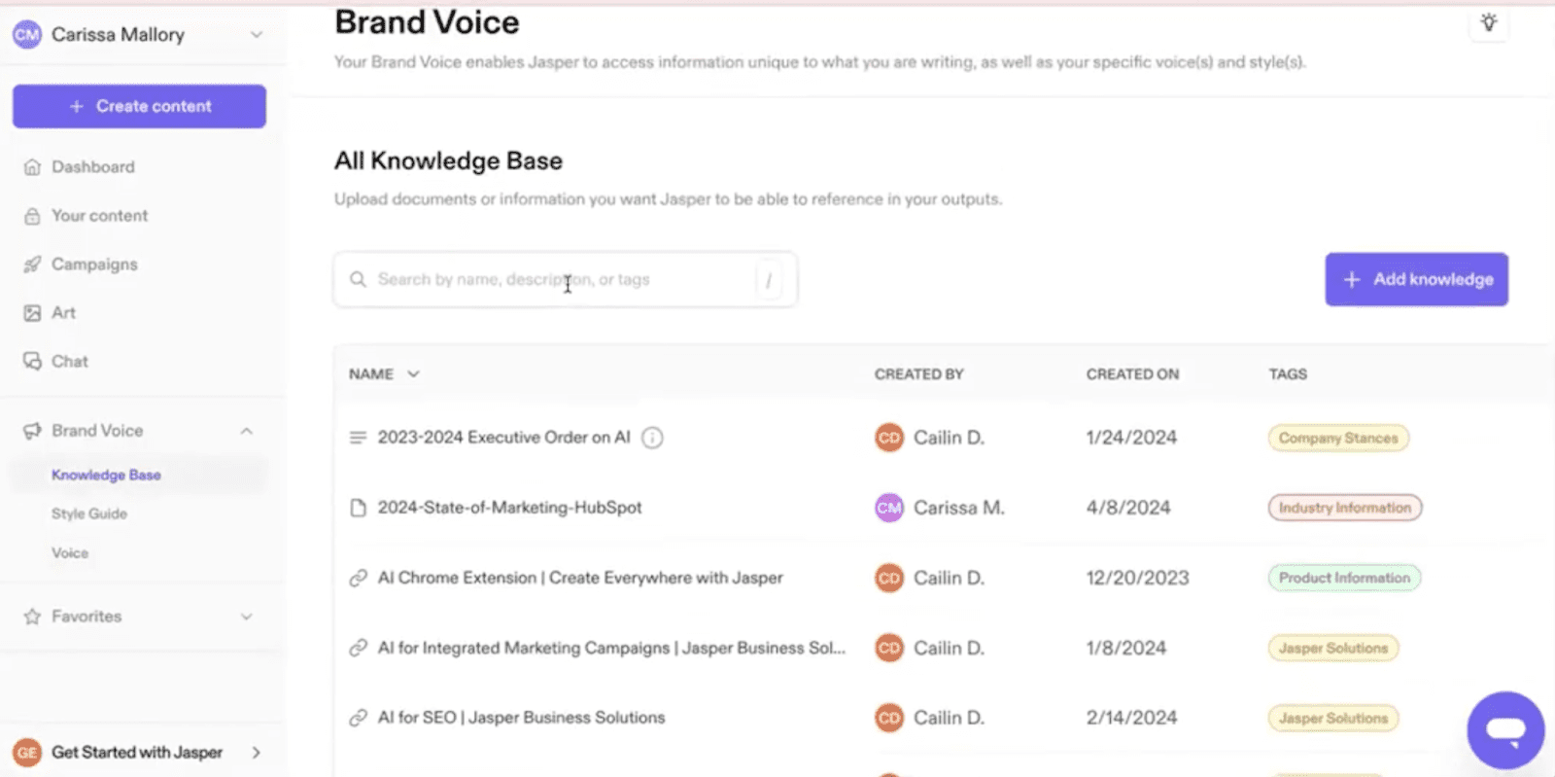1555x777 pixels.
Task: Go to Your content
Action: coord(100,216)
